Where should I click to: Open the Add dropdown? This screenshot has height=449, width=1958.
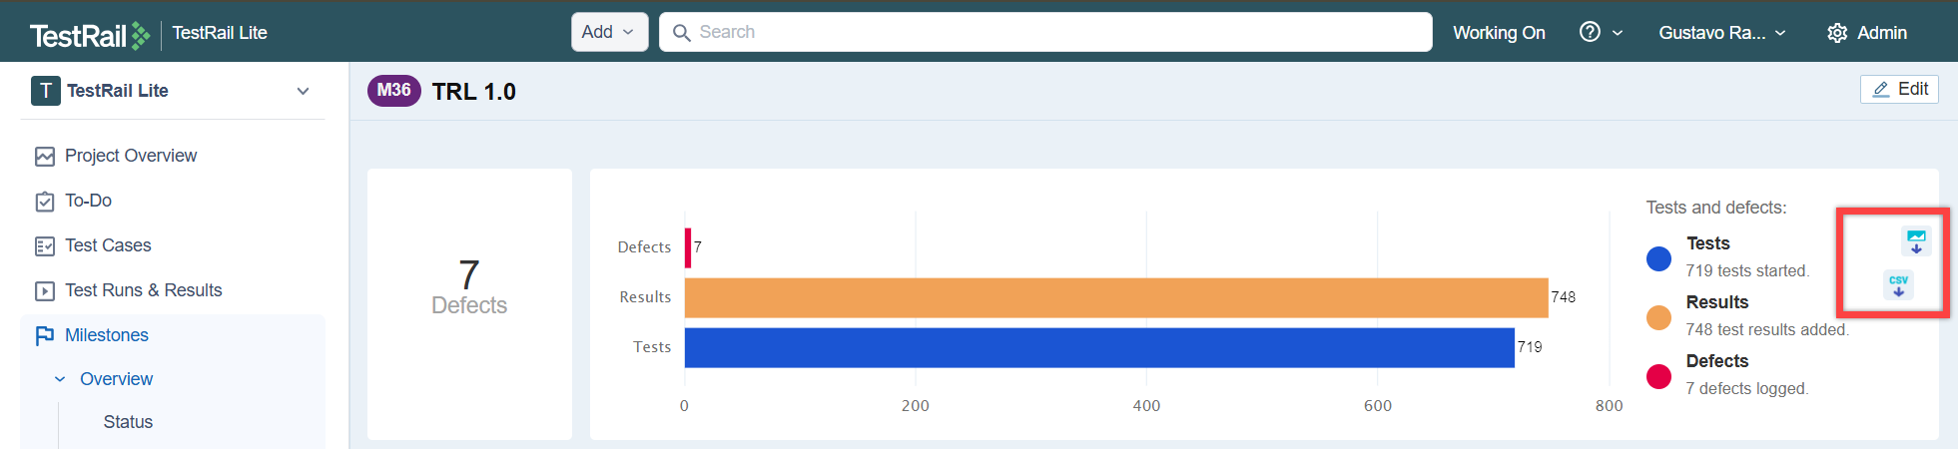pyautogui.click(x=609, y=32)
